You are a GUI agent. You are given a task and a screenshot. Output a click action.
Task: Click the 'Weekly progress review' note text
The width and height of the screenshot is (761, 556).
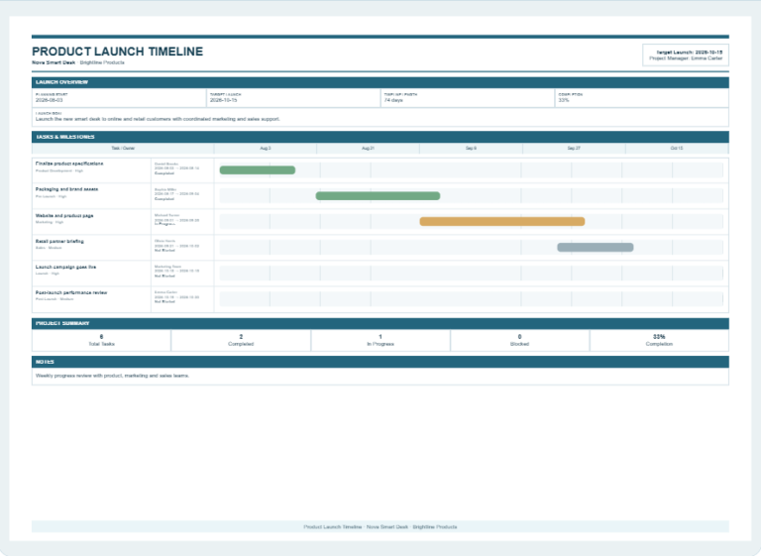coord(112,376)
